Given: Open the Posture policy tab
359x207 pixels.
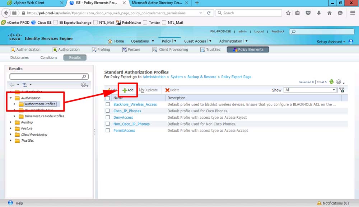Looking at the screenshot, I should pos(131,50).
